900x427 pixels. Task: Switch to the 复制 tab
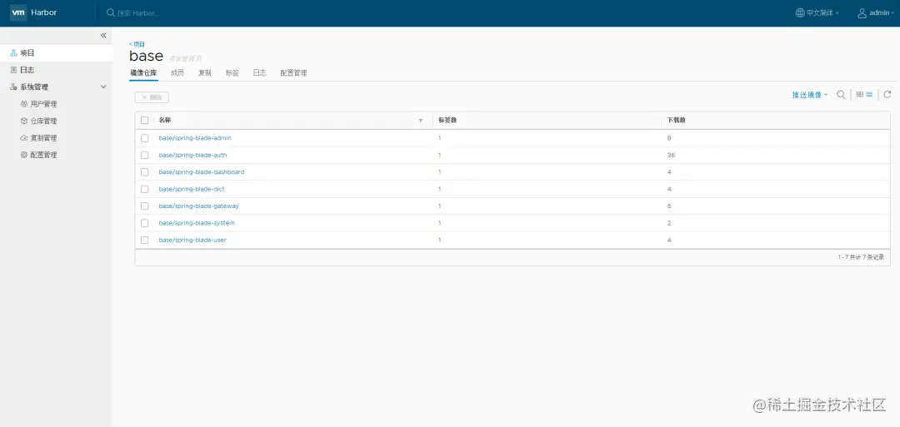pos(205,73)
